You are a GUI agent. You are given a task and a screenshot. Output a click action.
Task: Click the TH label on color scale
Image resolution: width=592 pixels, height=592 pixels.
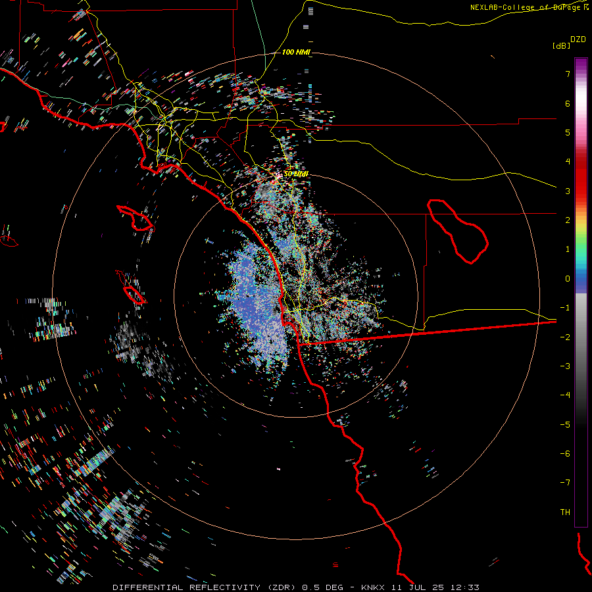point(565,512)
